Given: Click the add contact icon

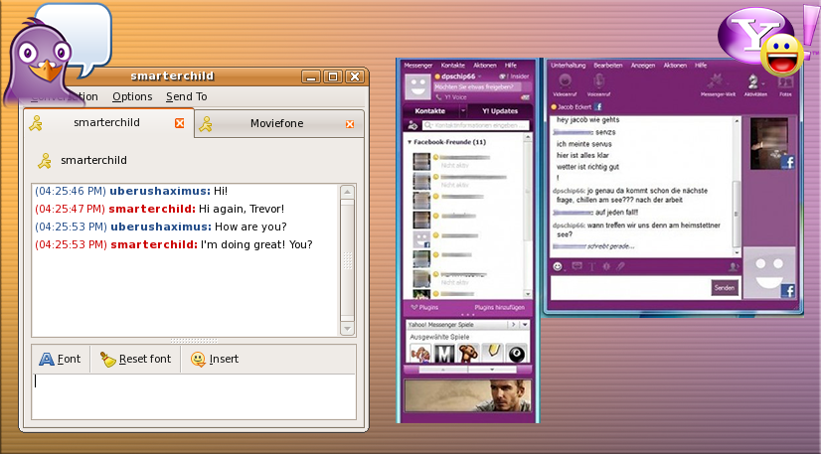Looking at the screenshot, I should tap(412, 125).
